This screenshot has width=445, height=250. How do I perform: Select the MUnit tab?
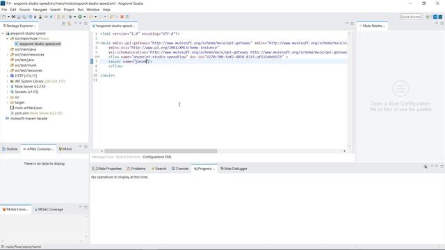coord(65,149)
